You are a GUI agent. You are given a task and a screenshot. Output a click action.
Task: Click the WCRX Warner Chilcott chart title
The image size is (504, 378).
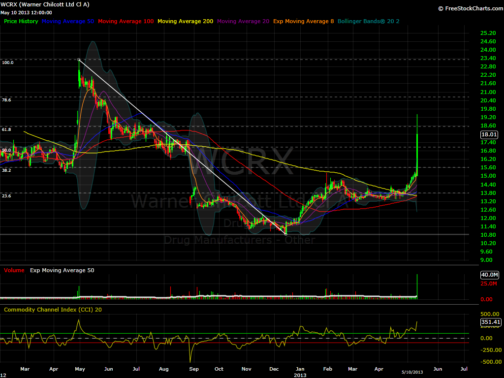[45, 4]
